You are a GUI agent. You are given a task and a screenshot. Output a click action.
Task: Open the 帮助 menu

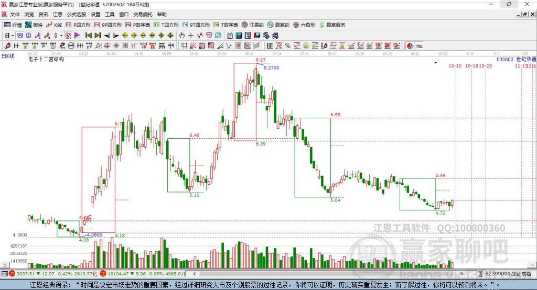[x=162, y=14]
